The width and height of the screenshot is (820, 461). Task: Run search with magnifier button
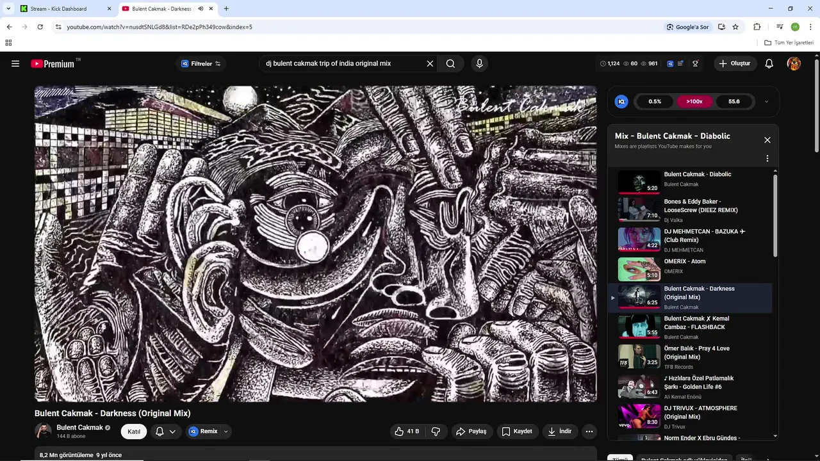[x=450, y=63]
